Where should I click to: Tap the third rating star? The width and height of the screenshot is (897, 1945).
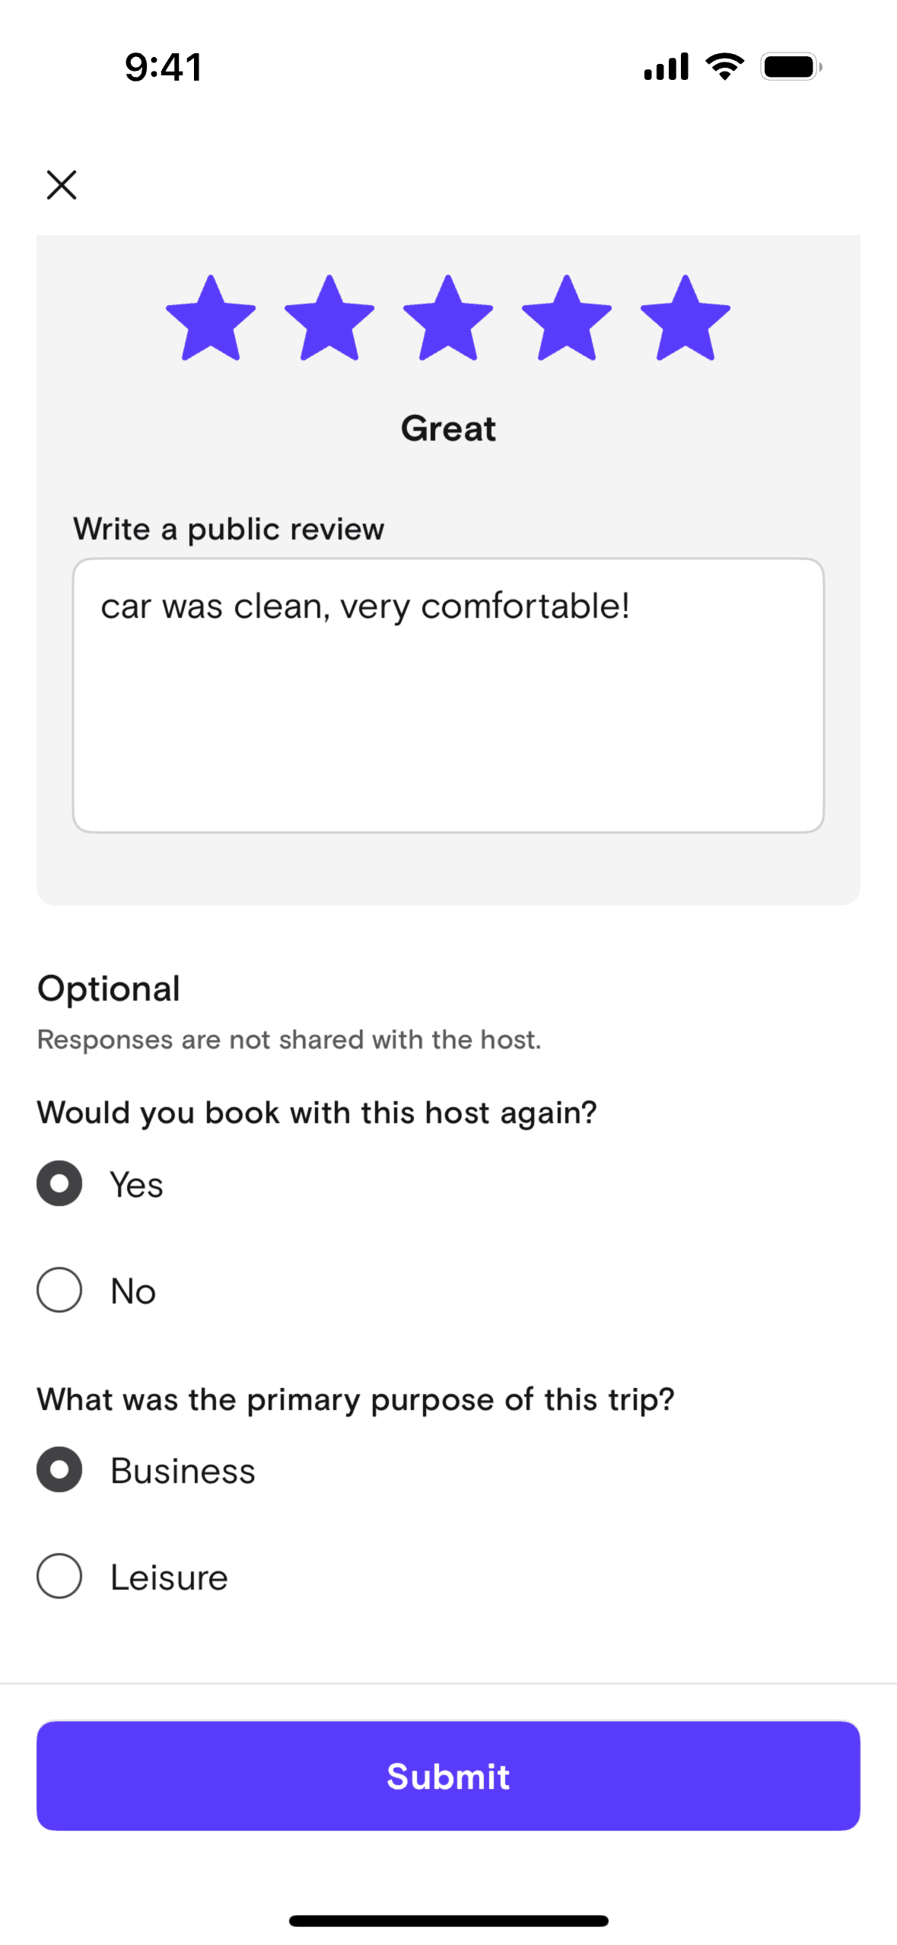coord(448,319)
